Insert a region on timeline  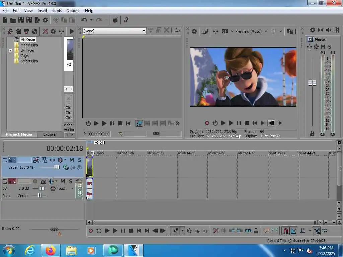tap(275, 230)
